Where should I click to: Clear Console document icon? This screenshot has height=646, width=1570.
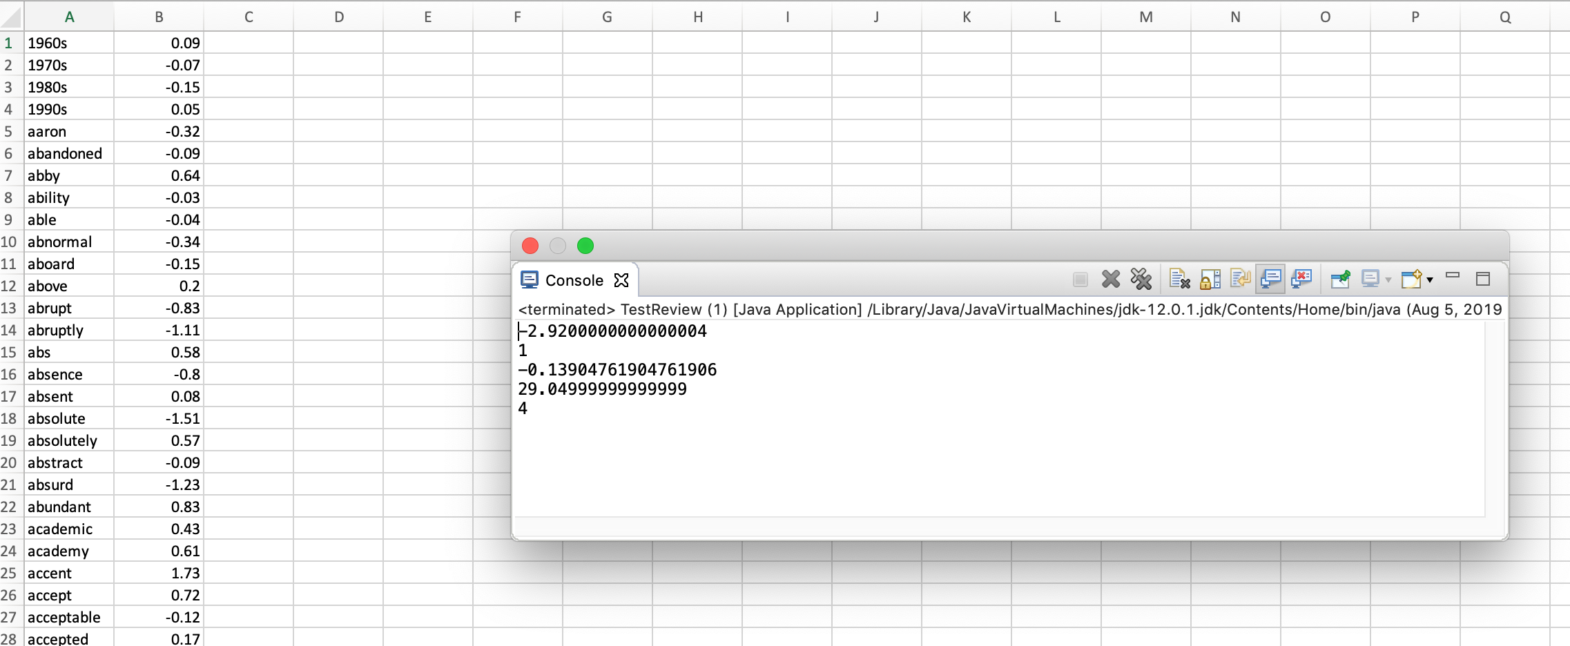click(1179, 279)
